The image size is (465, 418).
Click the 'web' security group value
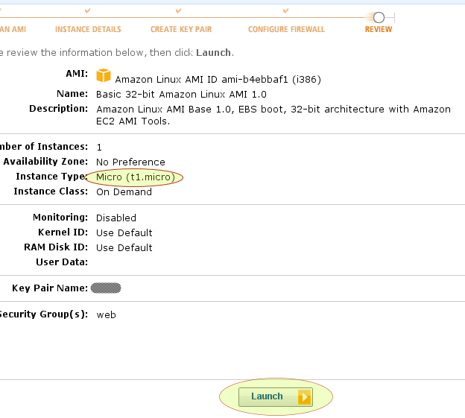(106, 315)
